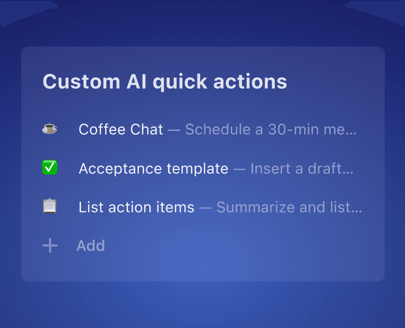Click the clipboard icon beside List action items

50,207
